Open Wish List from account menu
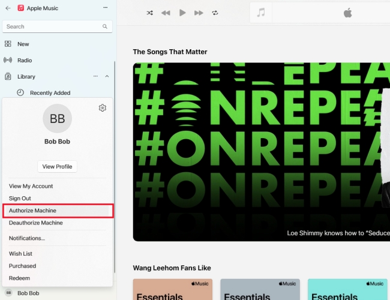390x300 pixels. pyautogui.click(x=20, y=254)
